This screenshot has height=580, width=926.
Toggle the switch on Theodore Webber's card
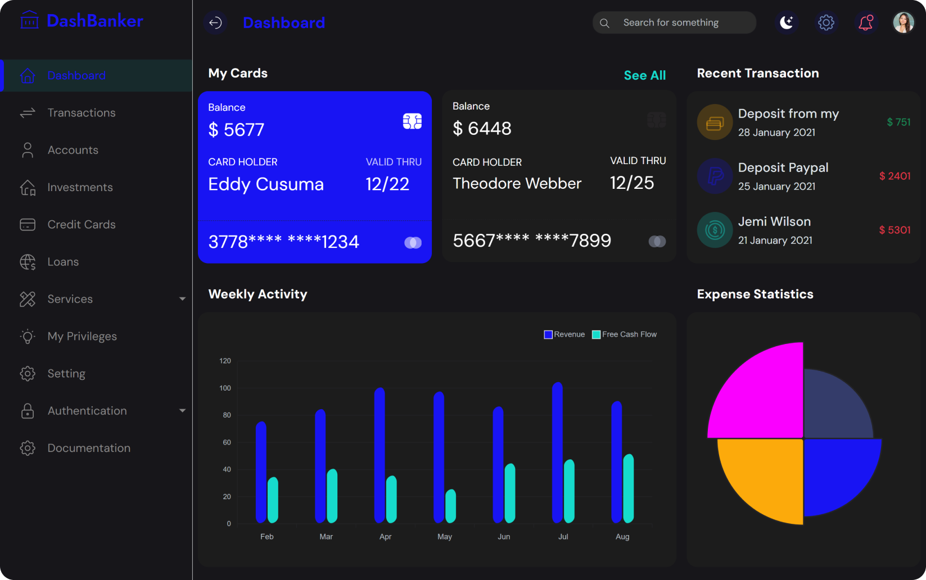[x=657, y=241]
